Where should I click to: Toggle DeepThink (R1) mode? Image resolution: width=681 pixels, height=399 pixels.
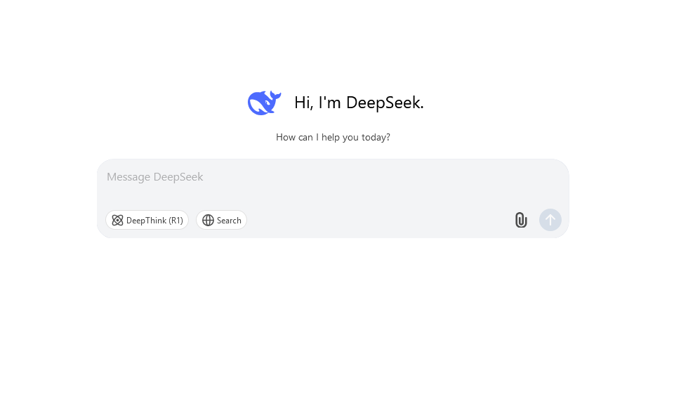[147, 221]
